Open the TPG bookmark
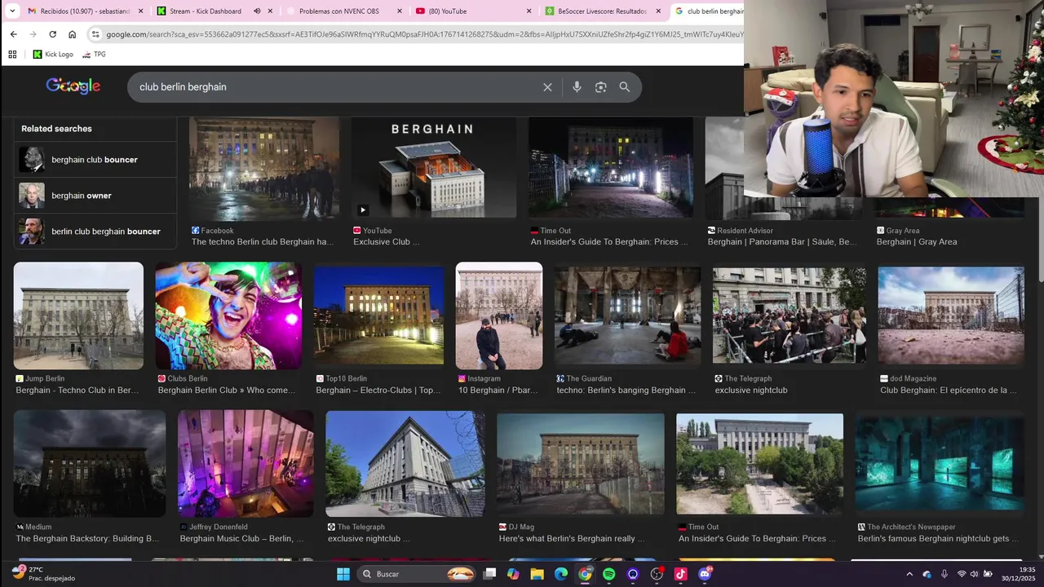1044x587 pixels. coord(94,55)
